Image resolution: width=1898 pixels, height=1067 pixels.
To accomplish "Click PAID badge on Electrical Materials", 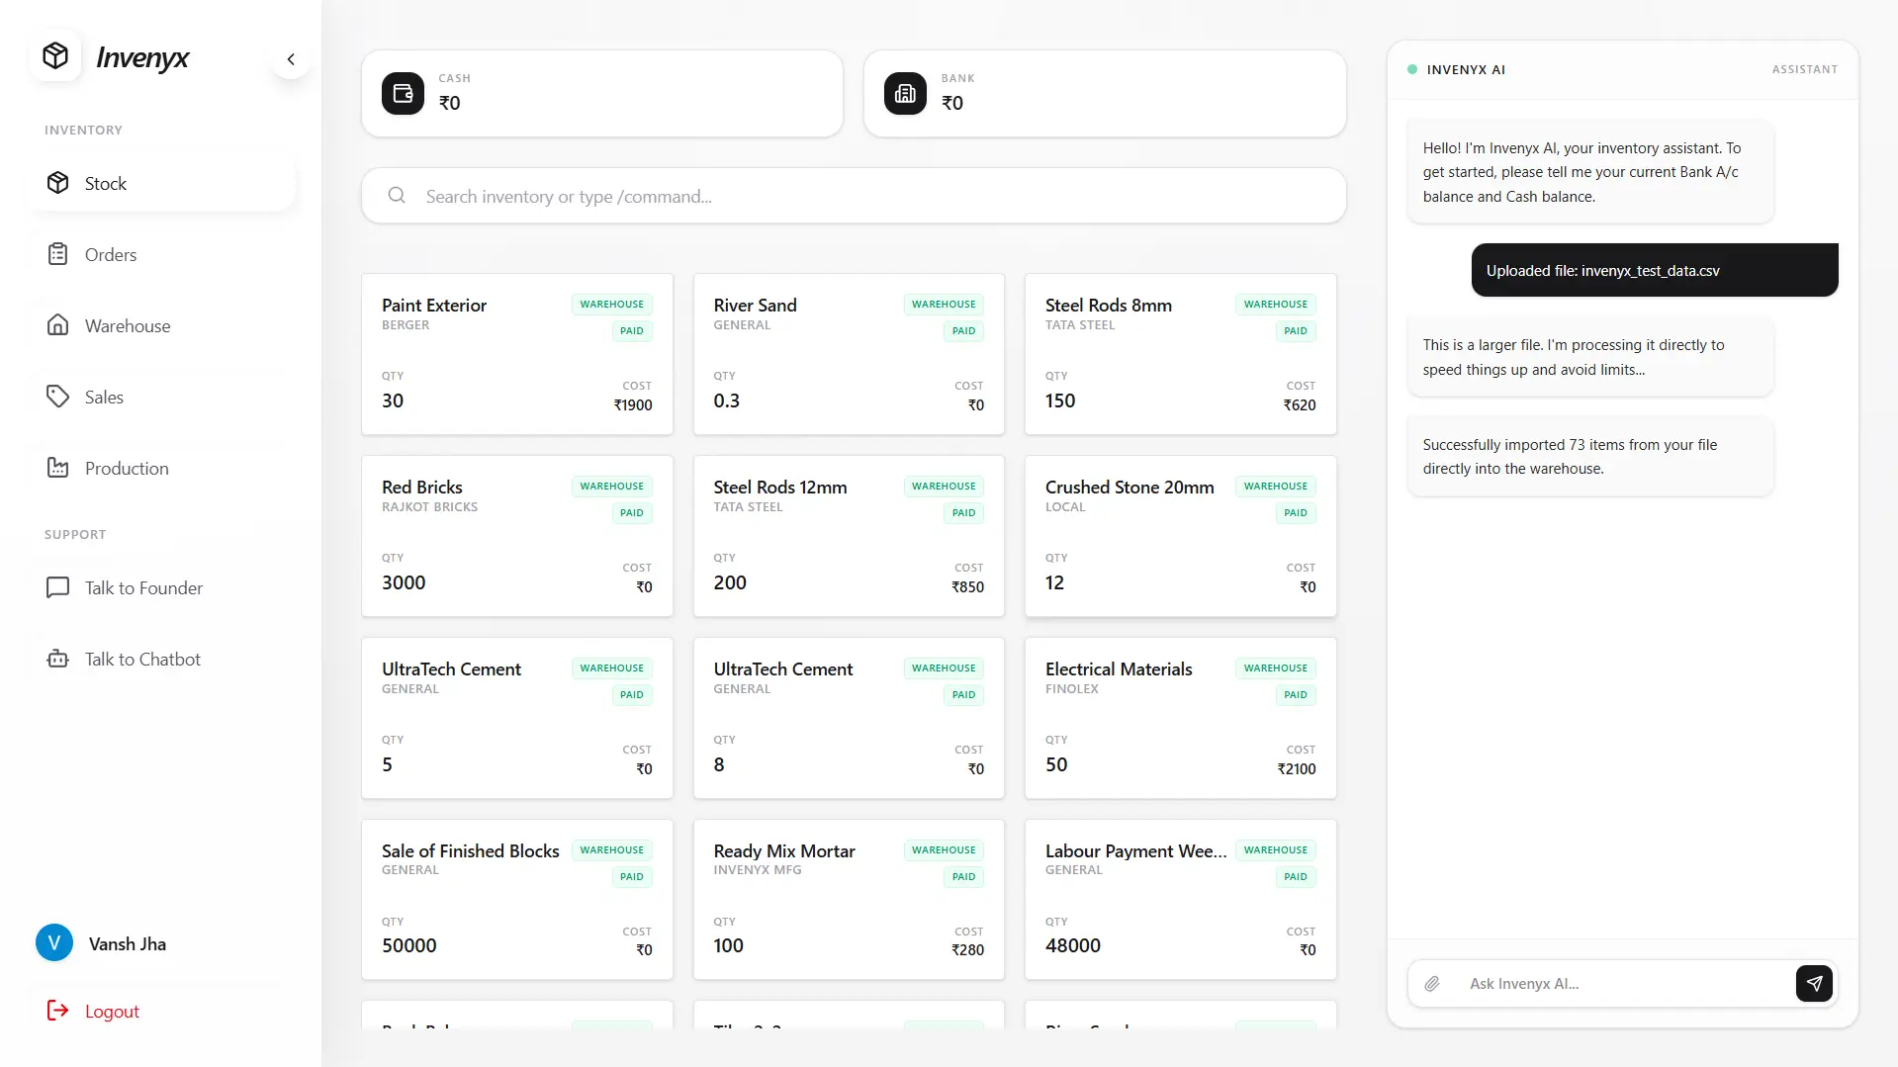I will (1295, 695).
